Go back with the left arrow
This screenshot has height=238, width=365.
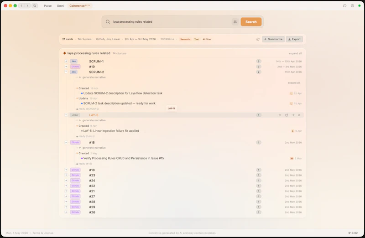21,5
